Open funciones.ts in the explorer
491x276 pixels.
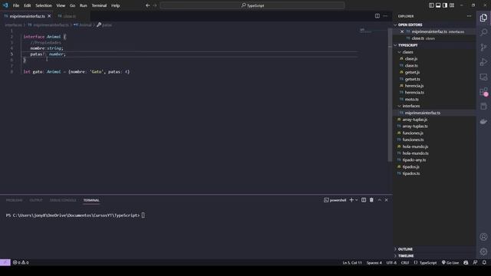413,140
